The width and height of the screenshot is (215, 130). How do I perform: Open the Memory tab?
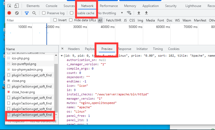130,6
